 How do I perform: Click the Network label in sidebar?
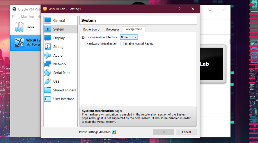[x=60, y=64]
